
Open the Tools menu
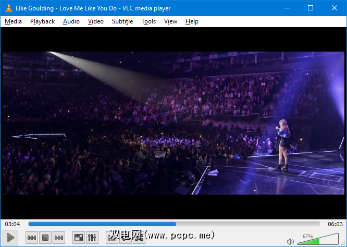coord(148,21)
